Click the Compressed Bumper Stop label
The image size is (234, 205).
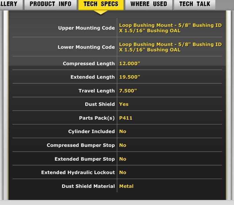pyautogui.click(x=81, y=145)
